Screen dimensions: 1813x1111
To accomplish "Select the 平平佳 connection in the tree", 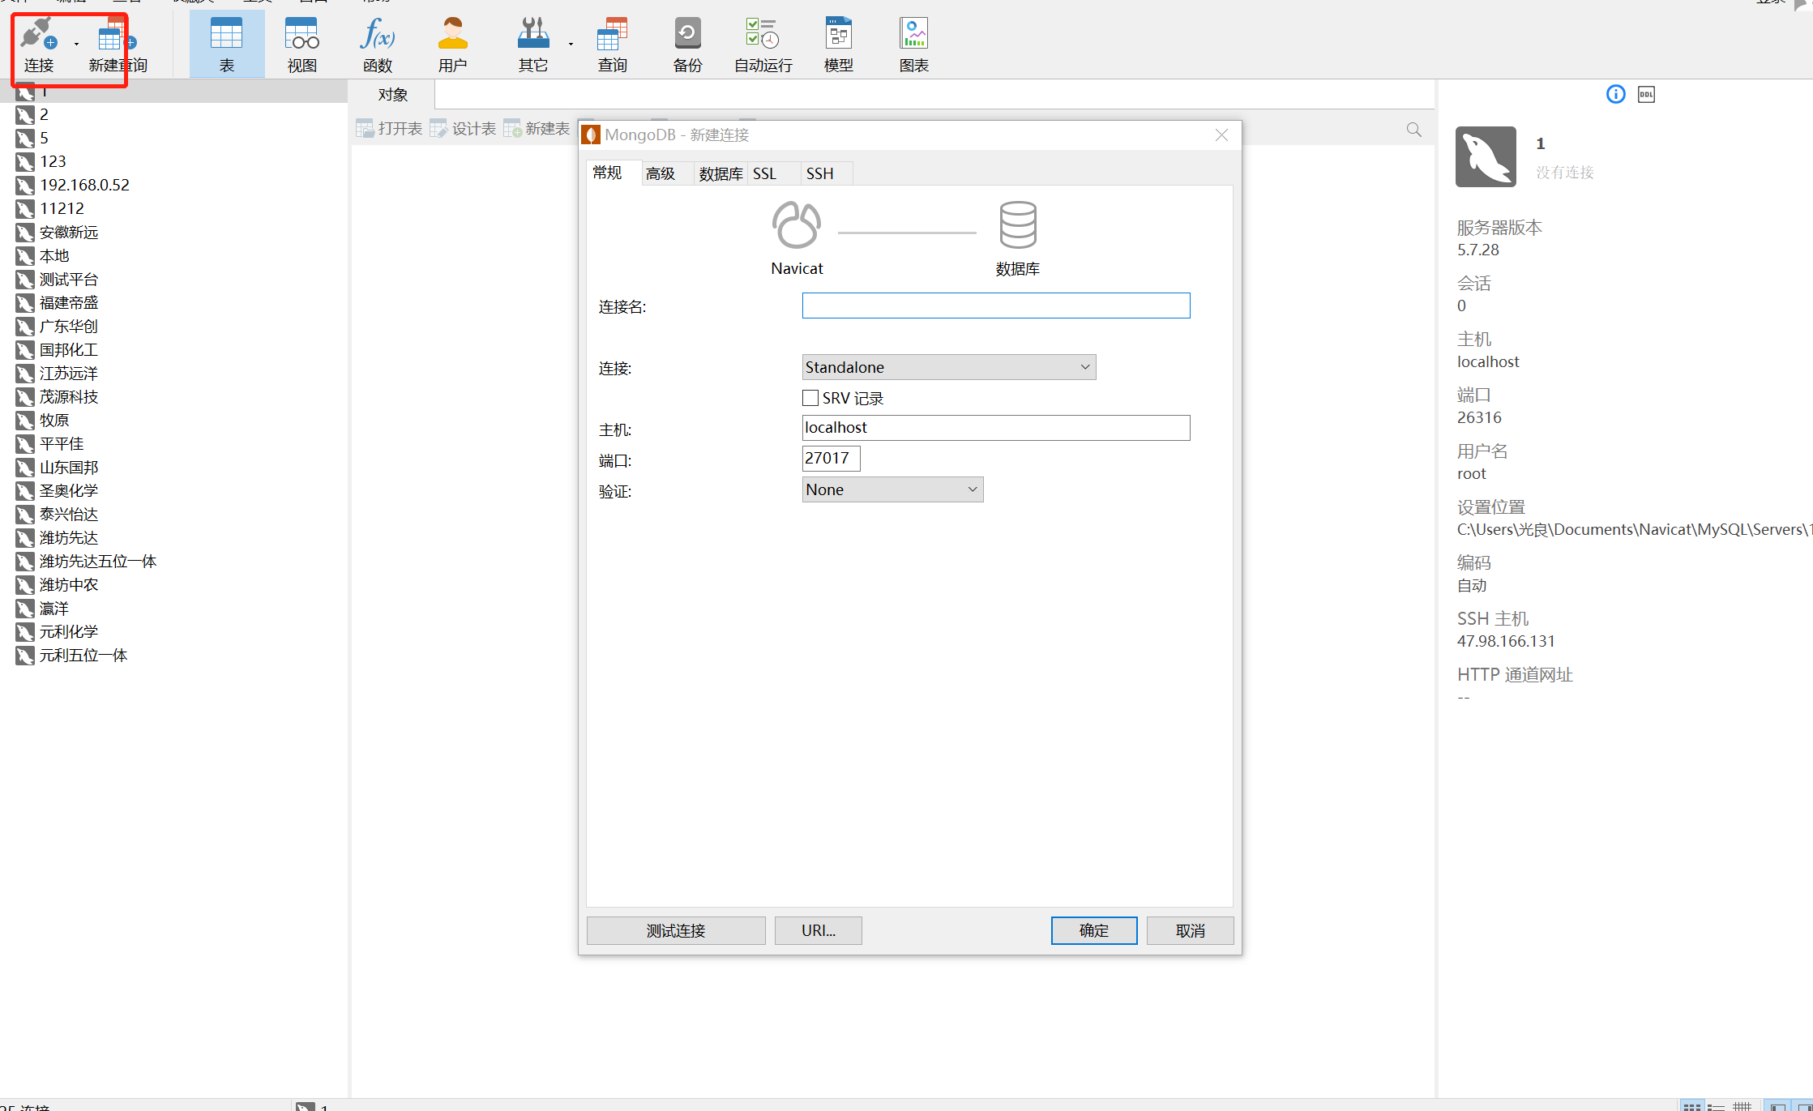I will click(x=62, y=443).
